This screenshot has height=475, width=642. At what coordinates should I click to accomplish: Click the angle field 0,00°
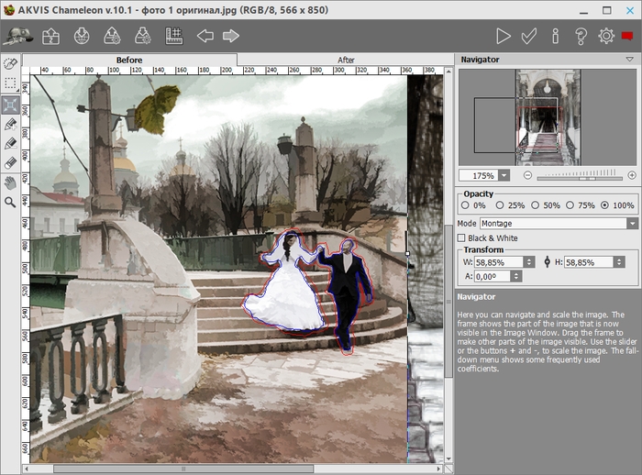[493, 276]
